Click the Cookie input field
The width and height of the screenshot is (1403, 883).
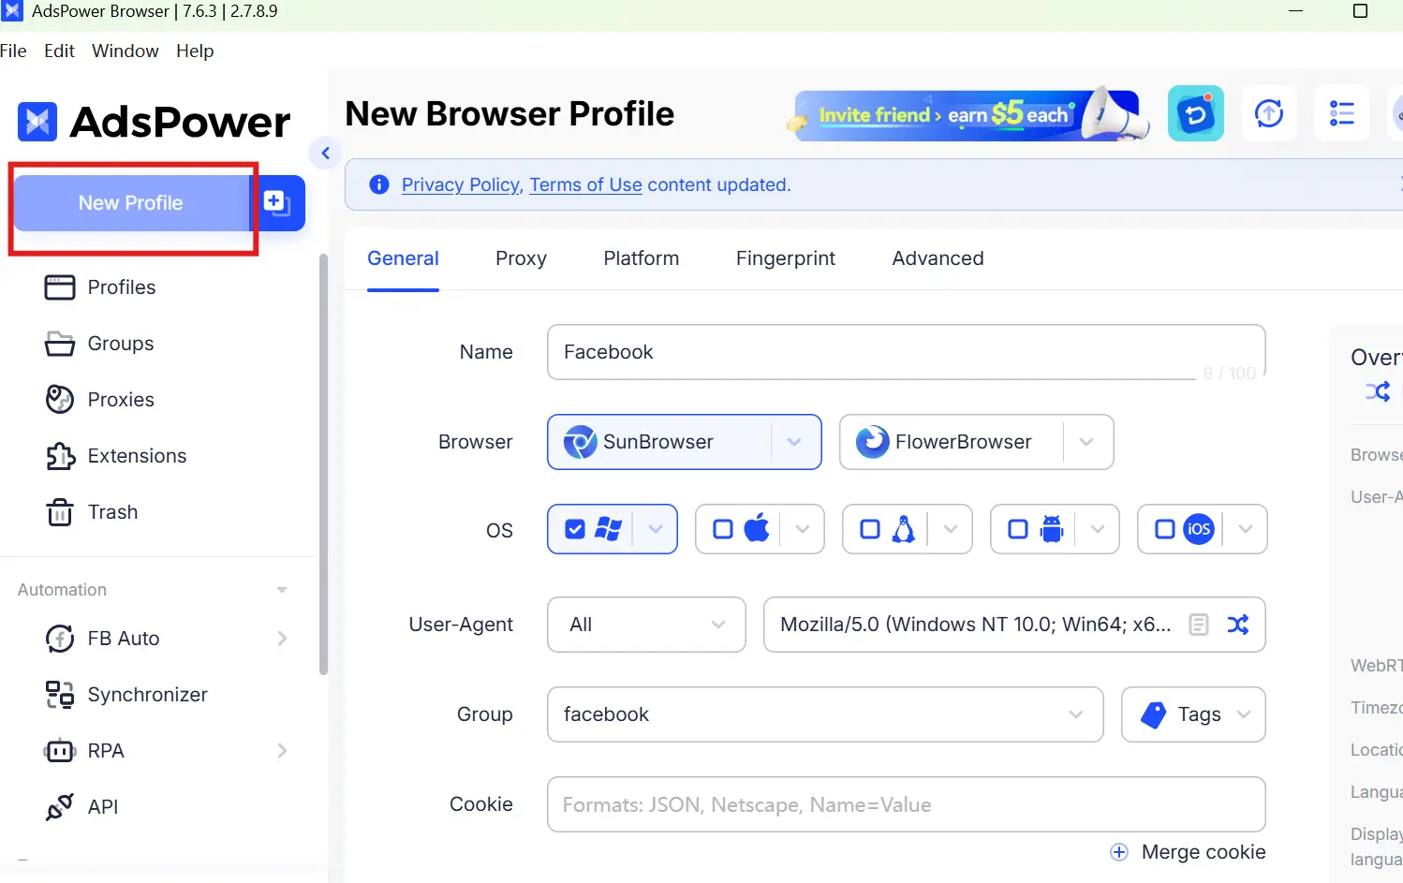(907, 804)
